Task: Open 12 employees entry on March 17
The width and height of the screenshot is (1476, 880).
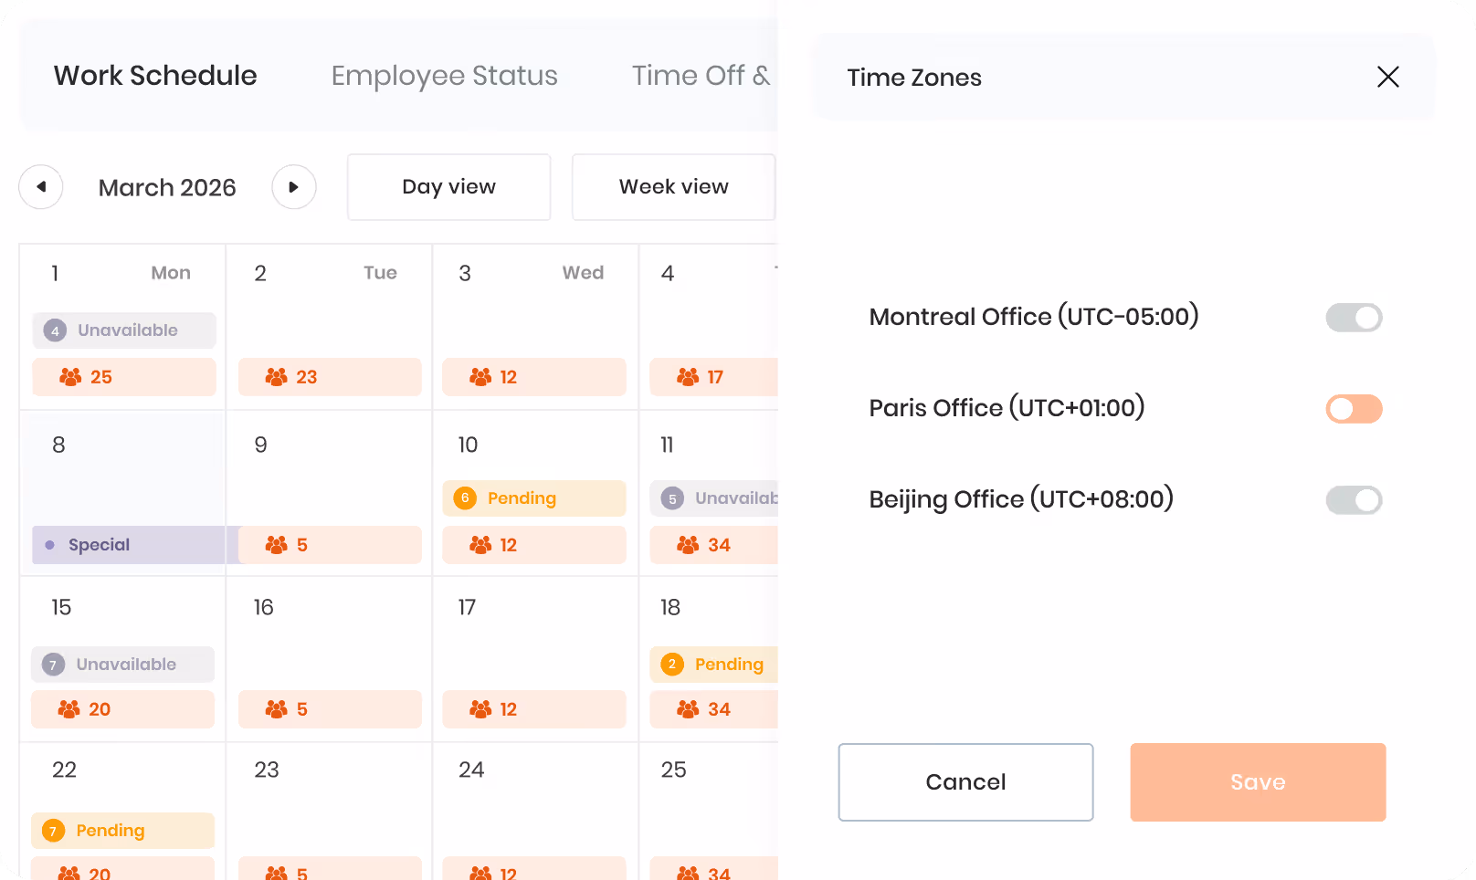Action: click(534, 709)
